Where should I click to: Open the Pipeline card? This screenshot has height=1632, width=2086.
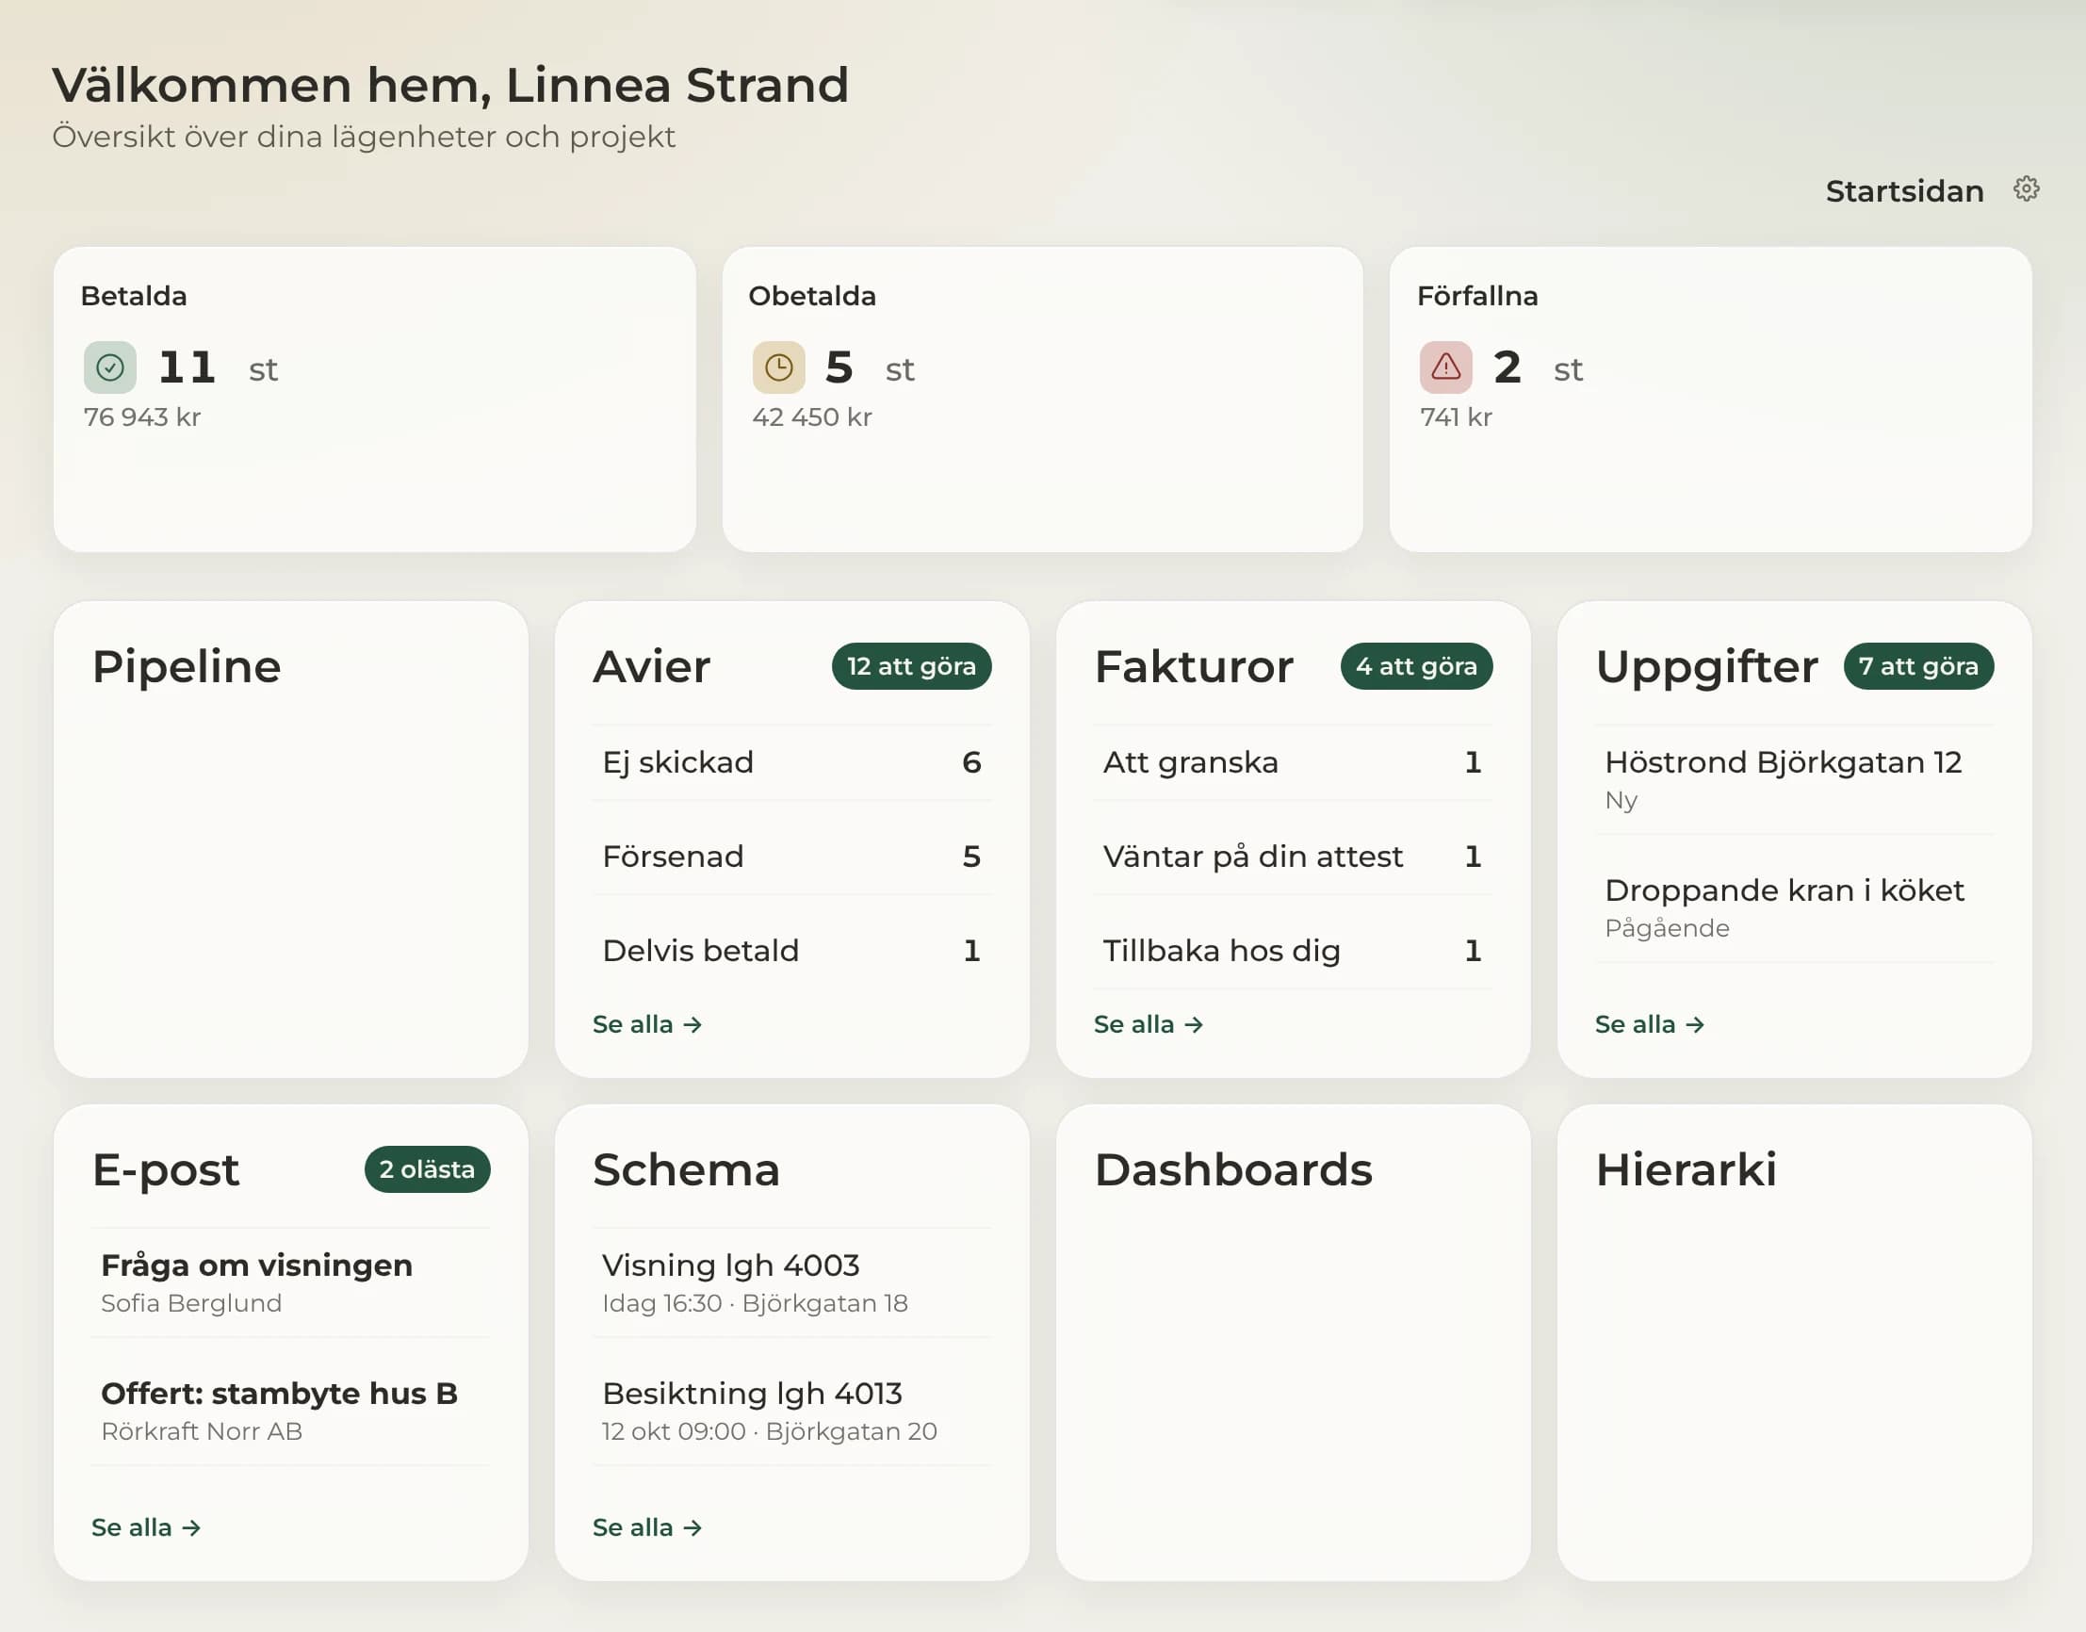(x=290, y=839)
